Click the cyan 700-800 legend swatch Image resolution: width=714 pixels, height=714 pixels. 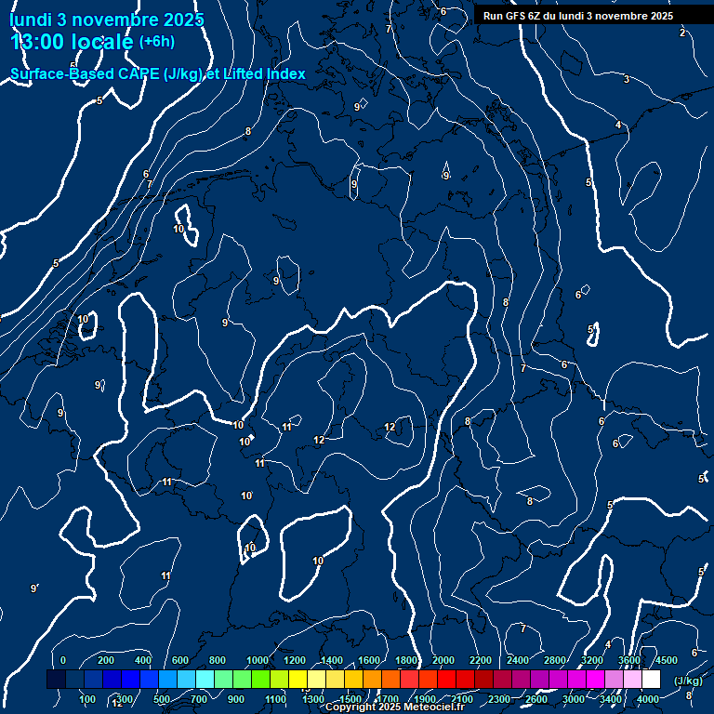click(x=205, y=679)
